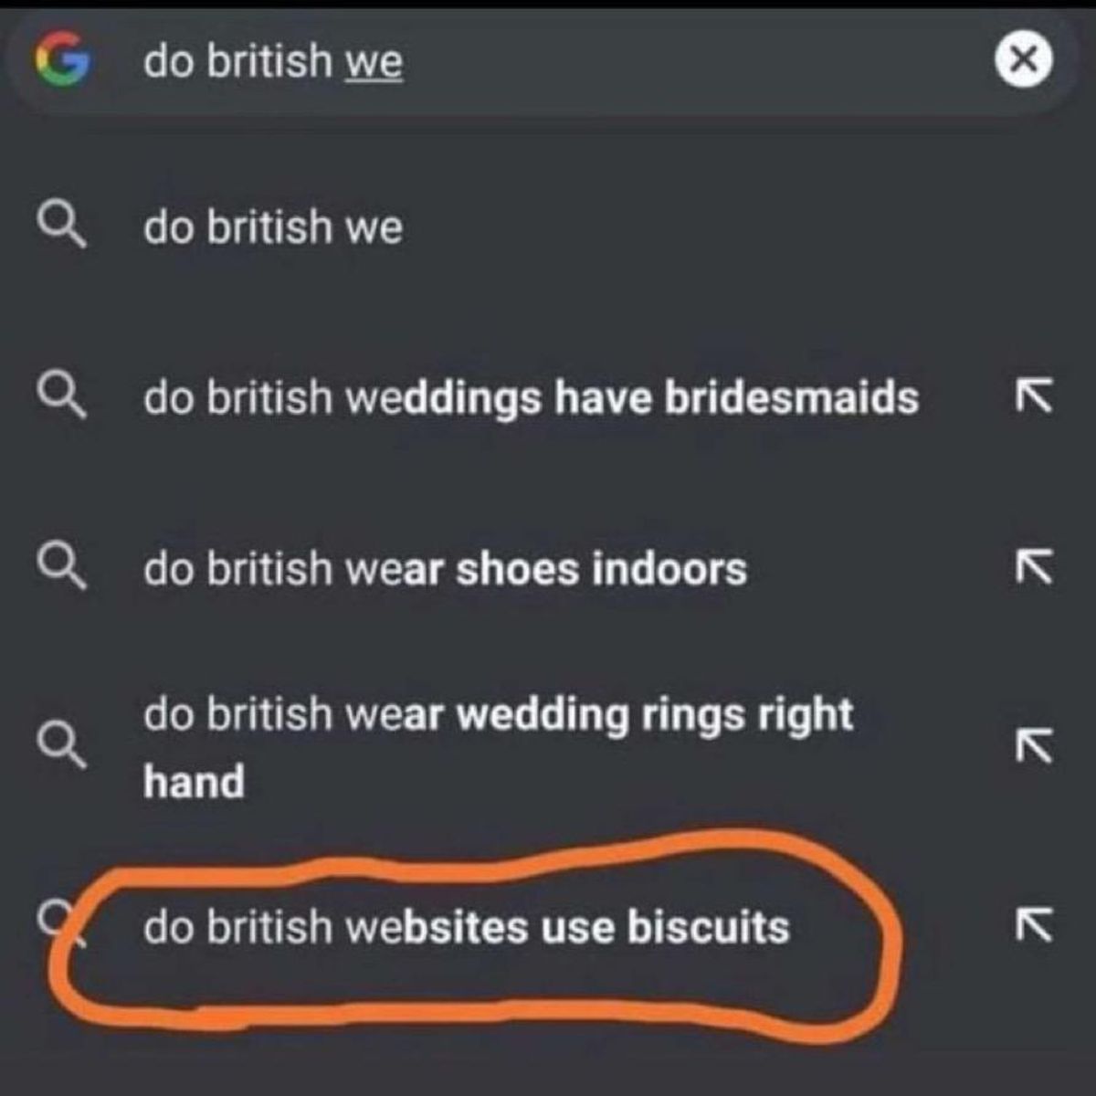The image size is (1096, 1096).
Task: Click magnifier icon beside 'do british we'
Action: (x=62, y=226)
